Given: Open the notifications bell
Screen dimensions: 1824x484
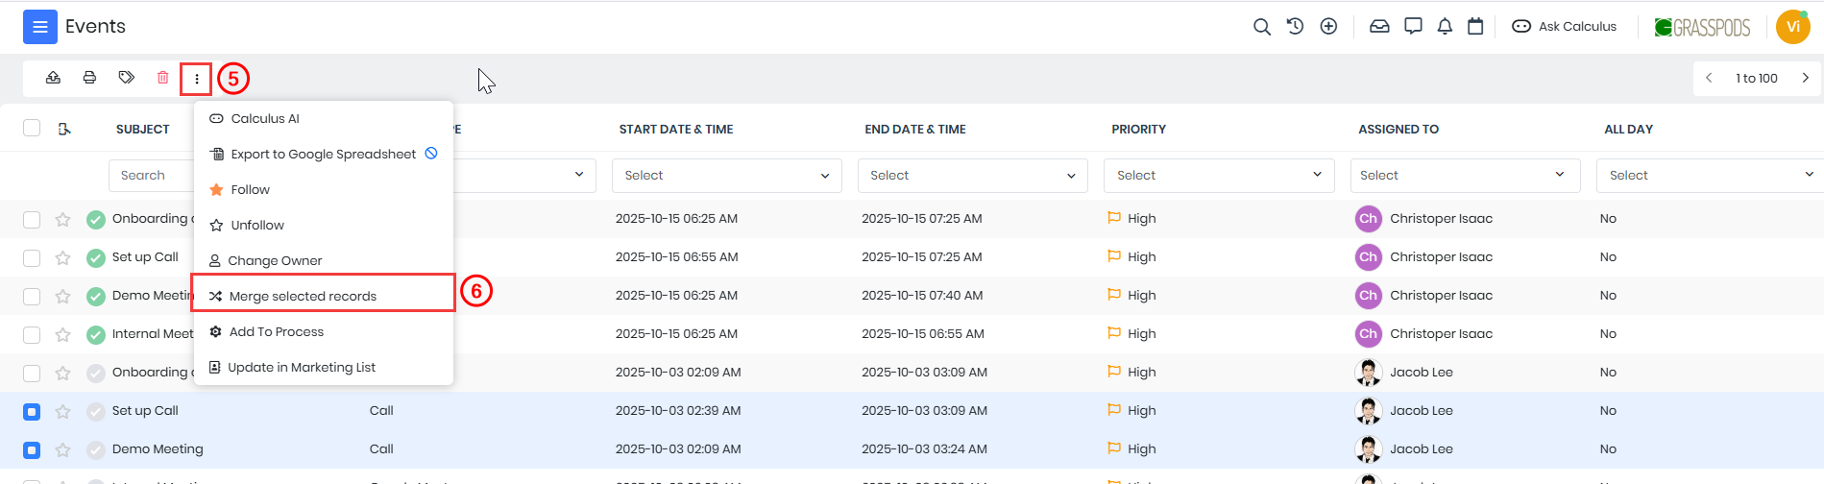Looking at the screenshot, I should coord(1444,27).
